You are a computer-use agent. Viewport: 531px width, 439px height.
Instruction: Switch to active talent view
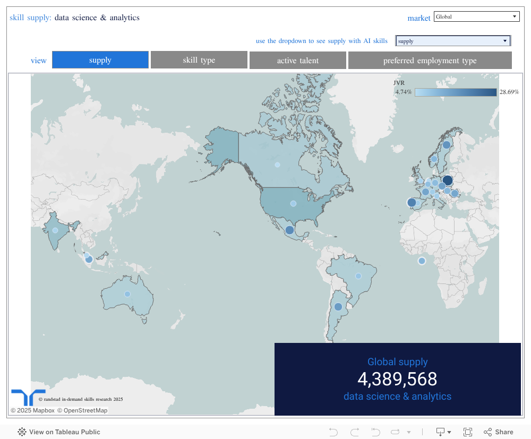(297, 60)
